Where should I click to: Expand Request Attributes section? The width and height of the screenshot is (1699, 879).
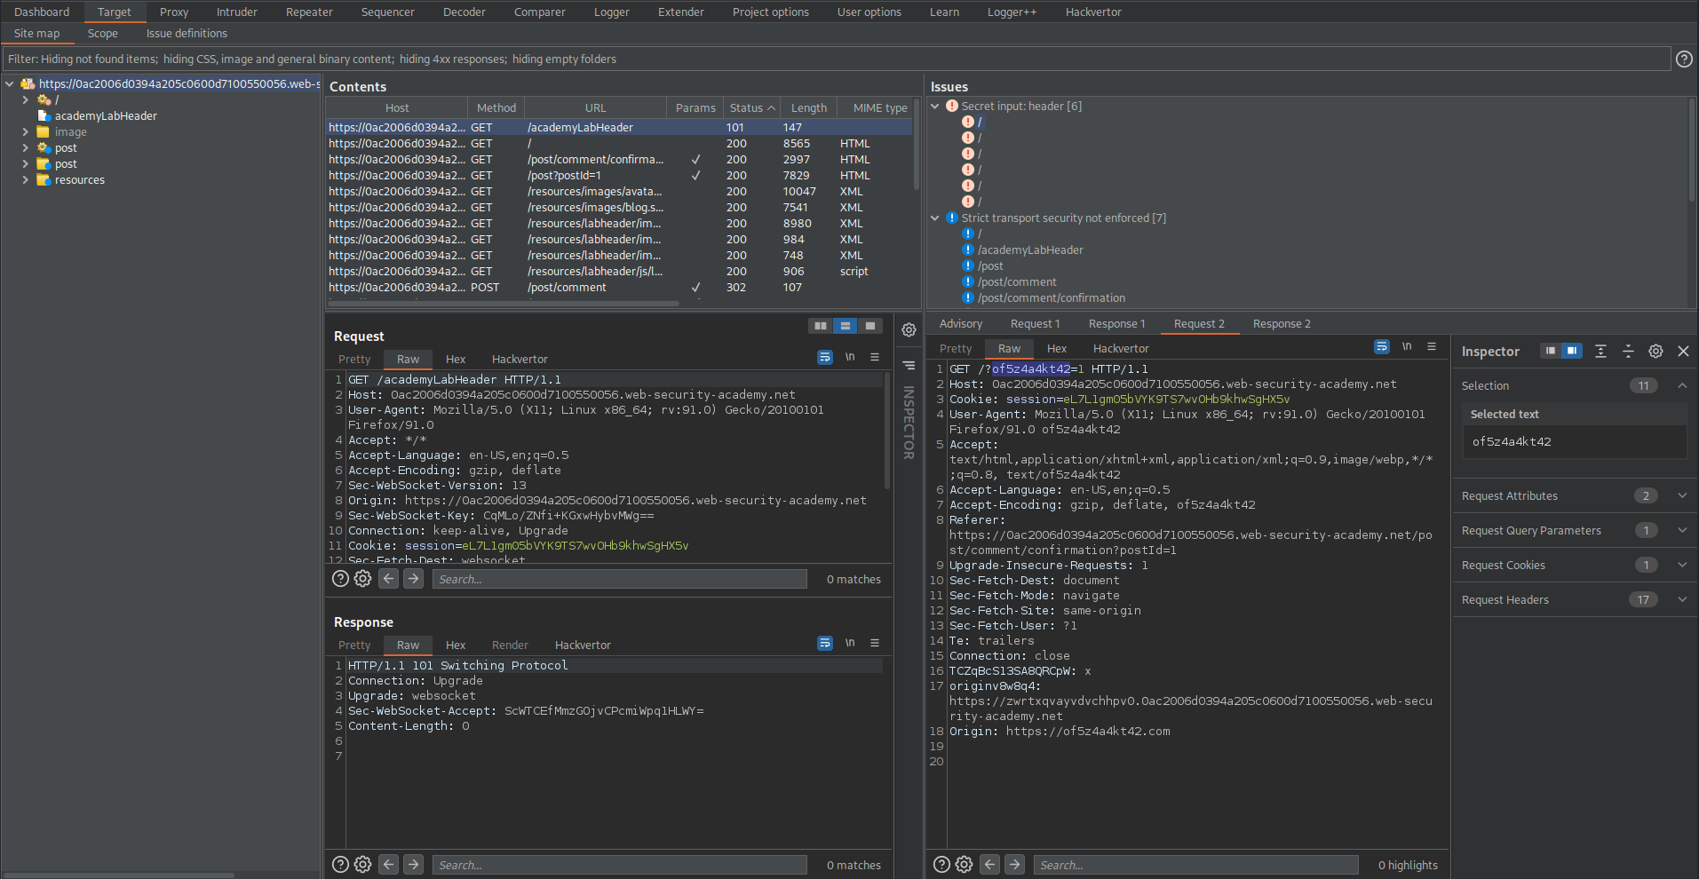[1682, 496]
